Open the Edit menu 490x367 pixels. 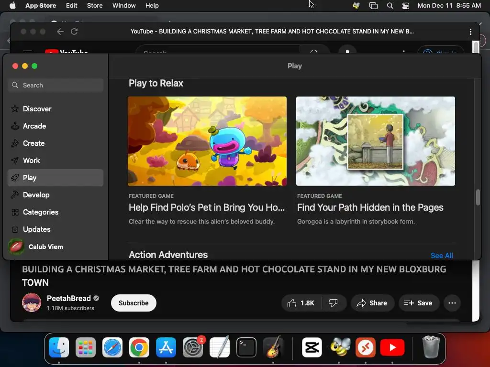72,5
